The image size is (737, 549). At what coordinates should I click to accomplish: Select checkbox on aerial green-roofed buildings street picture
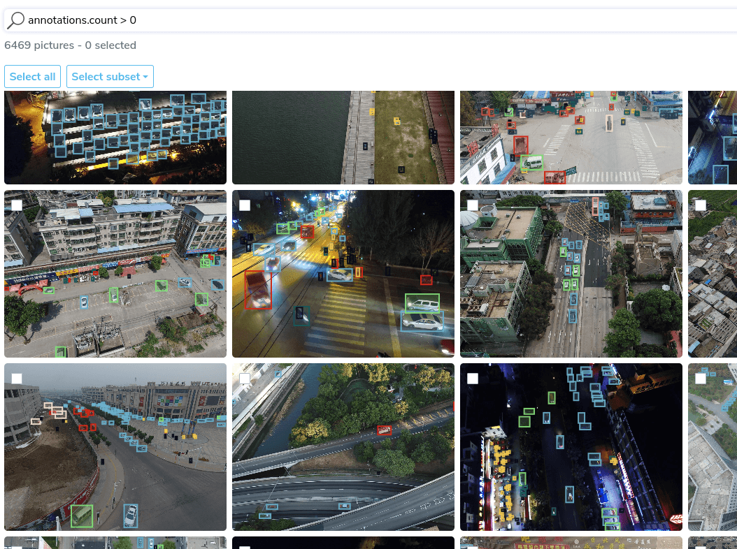point(473,205)
